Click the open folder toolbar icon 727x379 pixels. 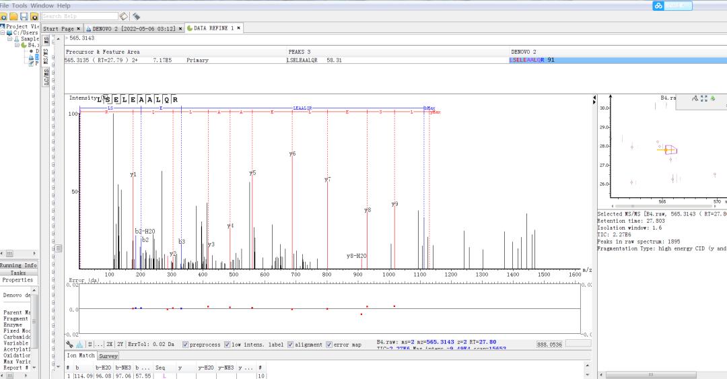pos(13,15)
